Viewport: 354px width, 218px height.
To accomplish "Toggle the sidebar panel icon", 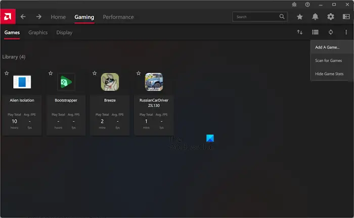I will pyautogui.click(x=346, y=17).
